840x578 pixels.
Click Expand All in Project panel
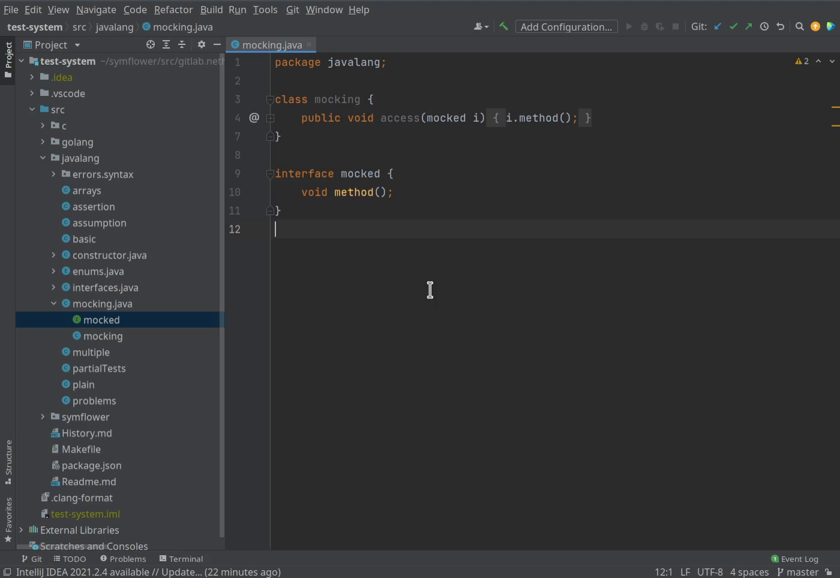166,44
